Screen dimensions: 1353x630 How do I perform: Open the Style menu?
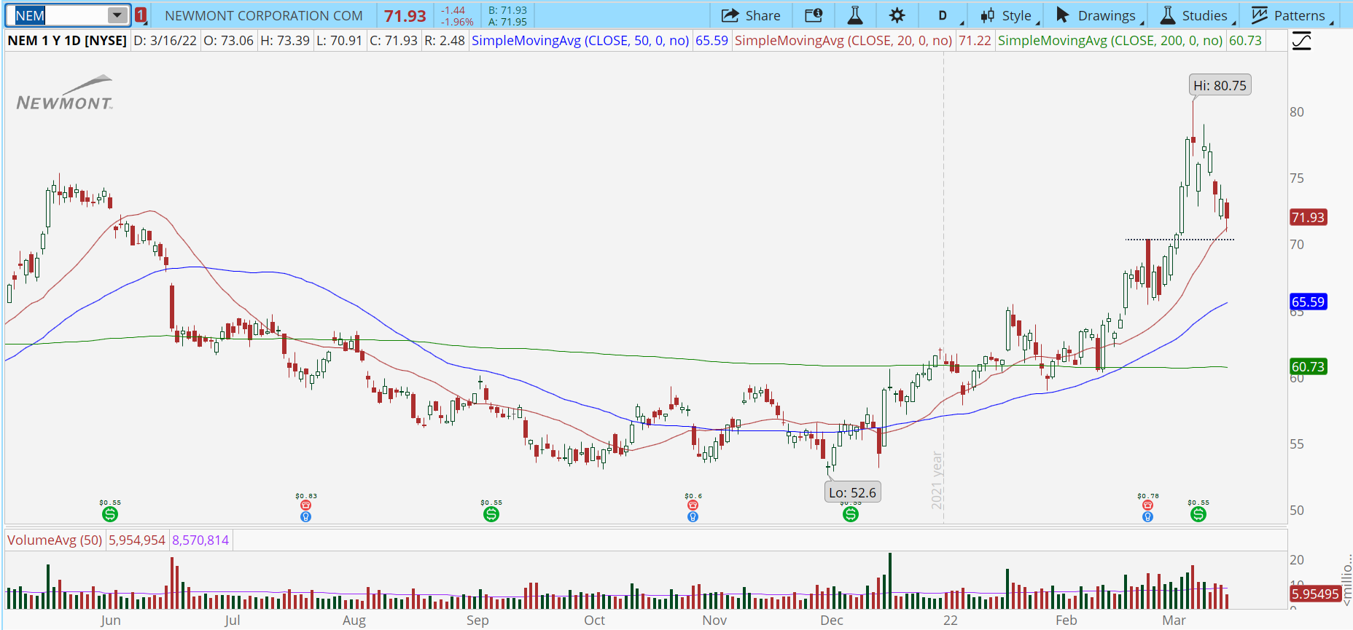pos(1007,15)
